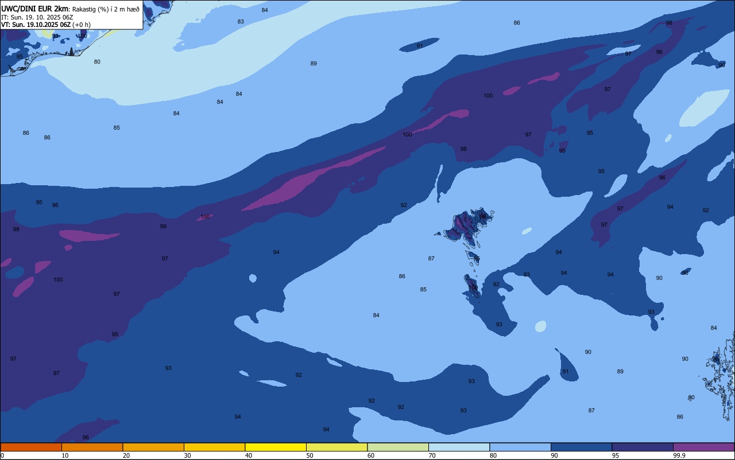Viewport: 735px width, 460px height.
Task: Click the purple above-99.9 legend swatch
Action: 704,447
